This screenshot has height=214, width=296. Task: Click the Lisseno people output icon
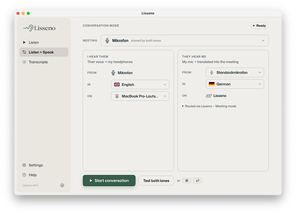coord(209,96)
